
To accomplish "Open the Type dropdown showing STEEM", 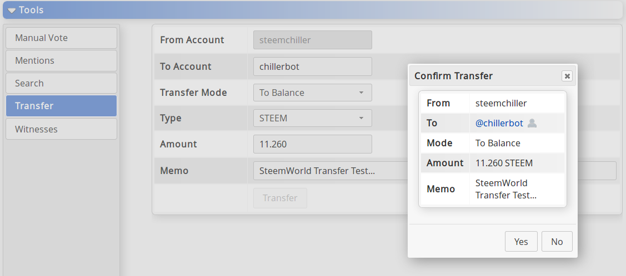I will (313, 118).
